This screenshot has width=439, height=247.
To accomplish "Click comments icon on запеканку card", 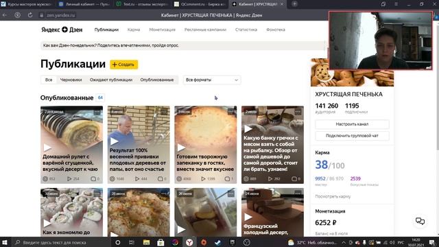I will (227, 178).
